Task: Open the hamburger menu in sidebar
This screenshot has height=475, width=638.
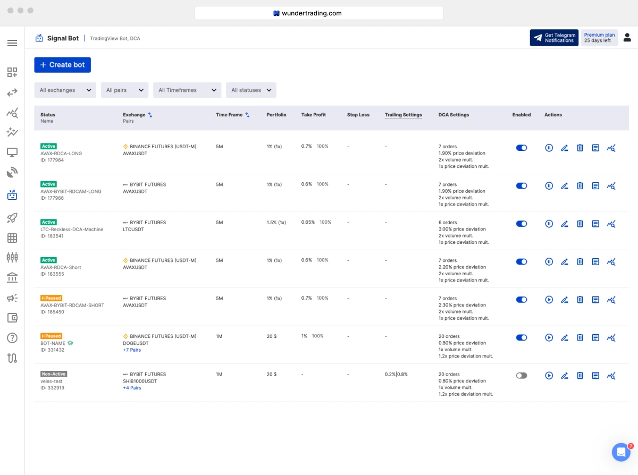Action: 12,43
